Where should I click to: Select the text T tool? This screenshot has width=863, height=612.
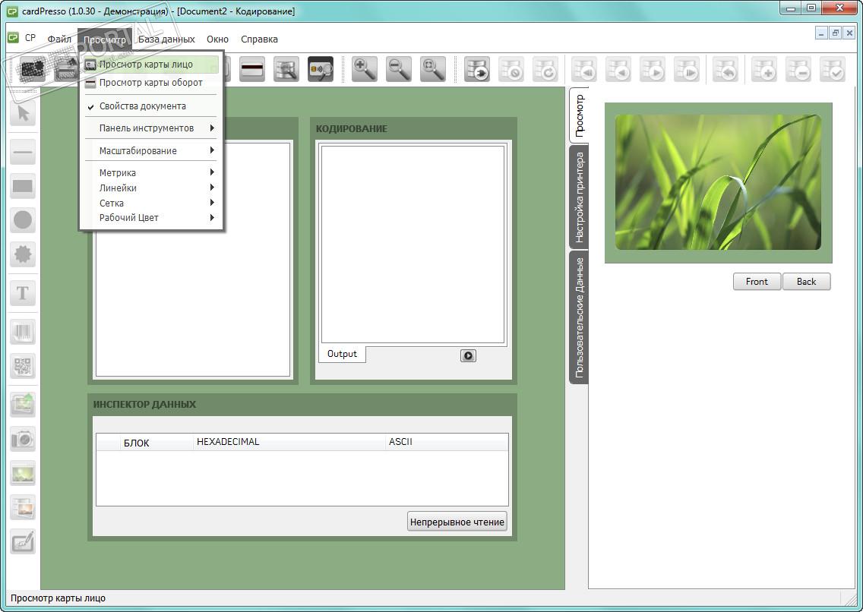23,293
